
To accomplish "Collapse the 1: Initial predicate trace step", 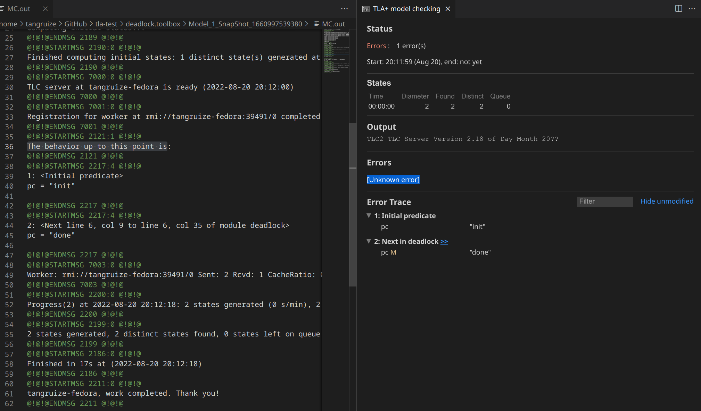I will point(369,215).
